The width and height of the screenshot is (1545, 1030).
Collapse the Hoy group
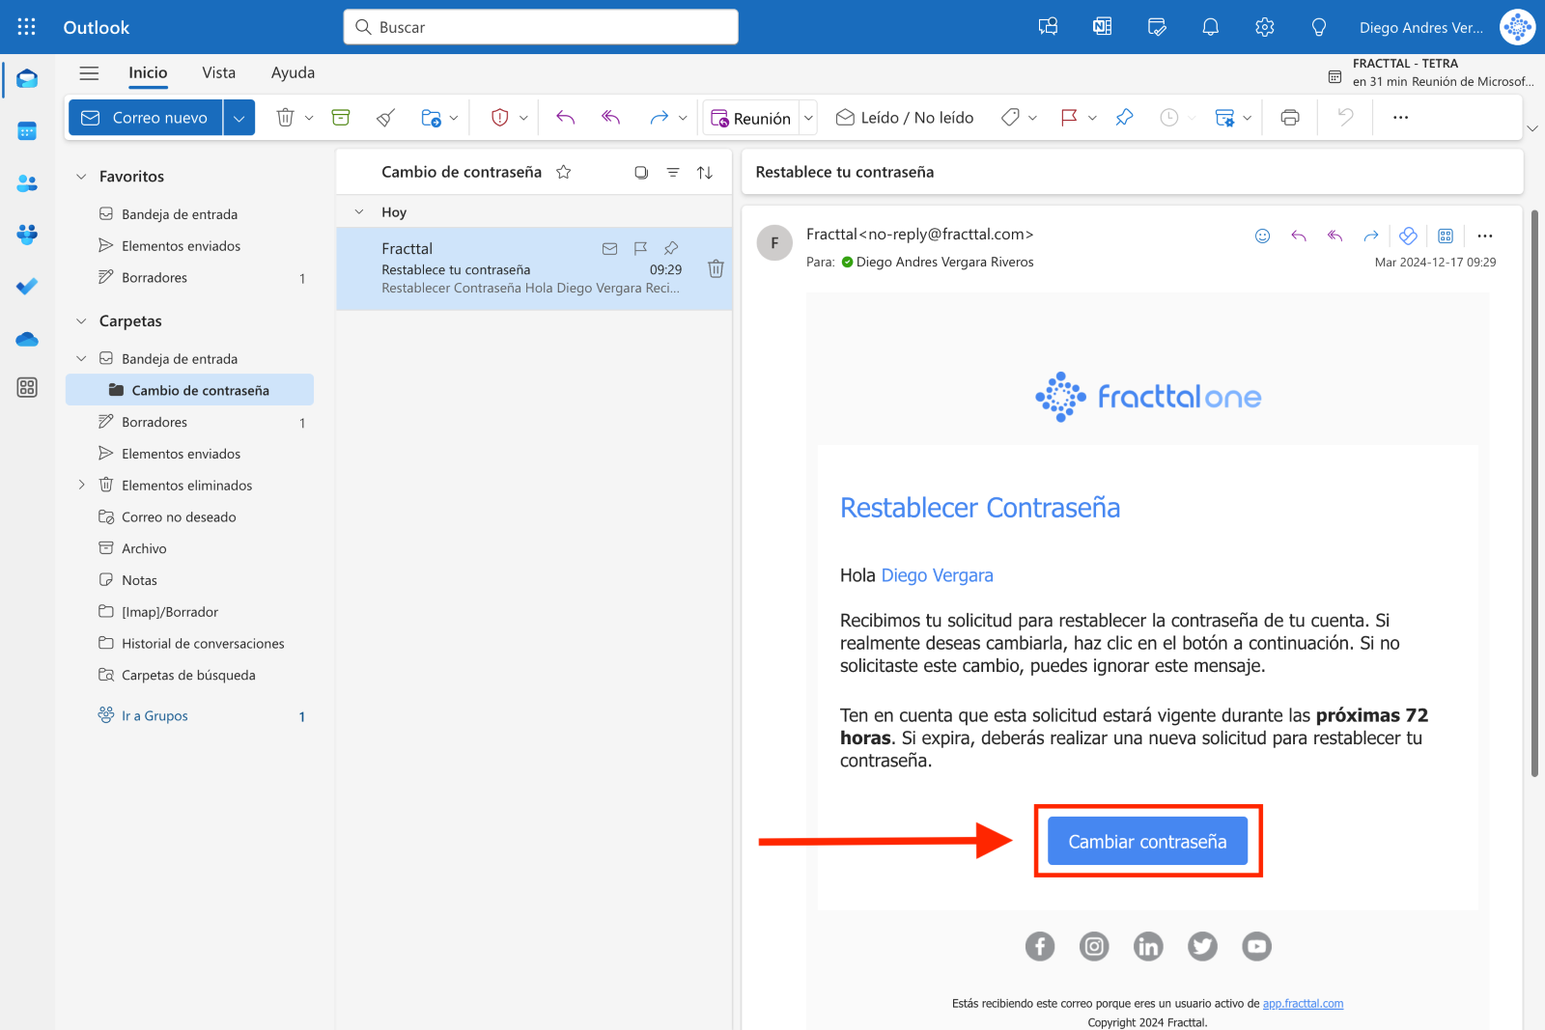click(x=359, y=211)
